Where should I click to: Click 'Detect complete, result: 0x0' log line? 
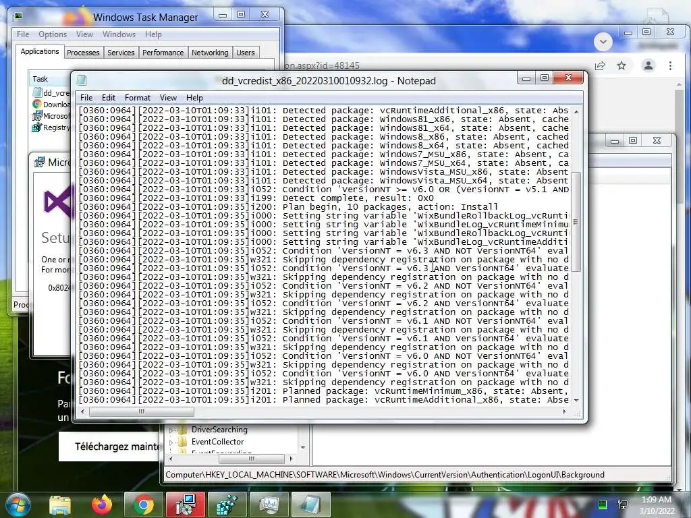coord(358,198)
